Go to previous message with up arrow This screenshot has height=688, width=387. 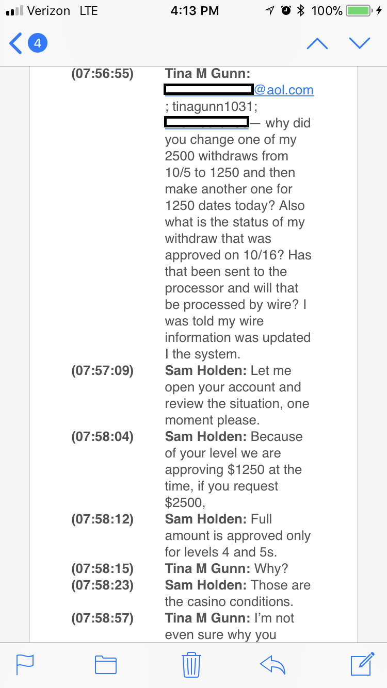317,44
